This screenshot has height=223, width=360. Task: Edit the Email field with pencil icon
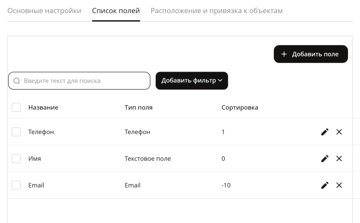[324, 186]
